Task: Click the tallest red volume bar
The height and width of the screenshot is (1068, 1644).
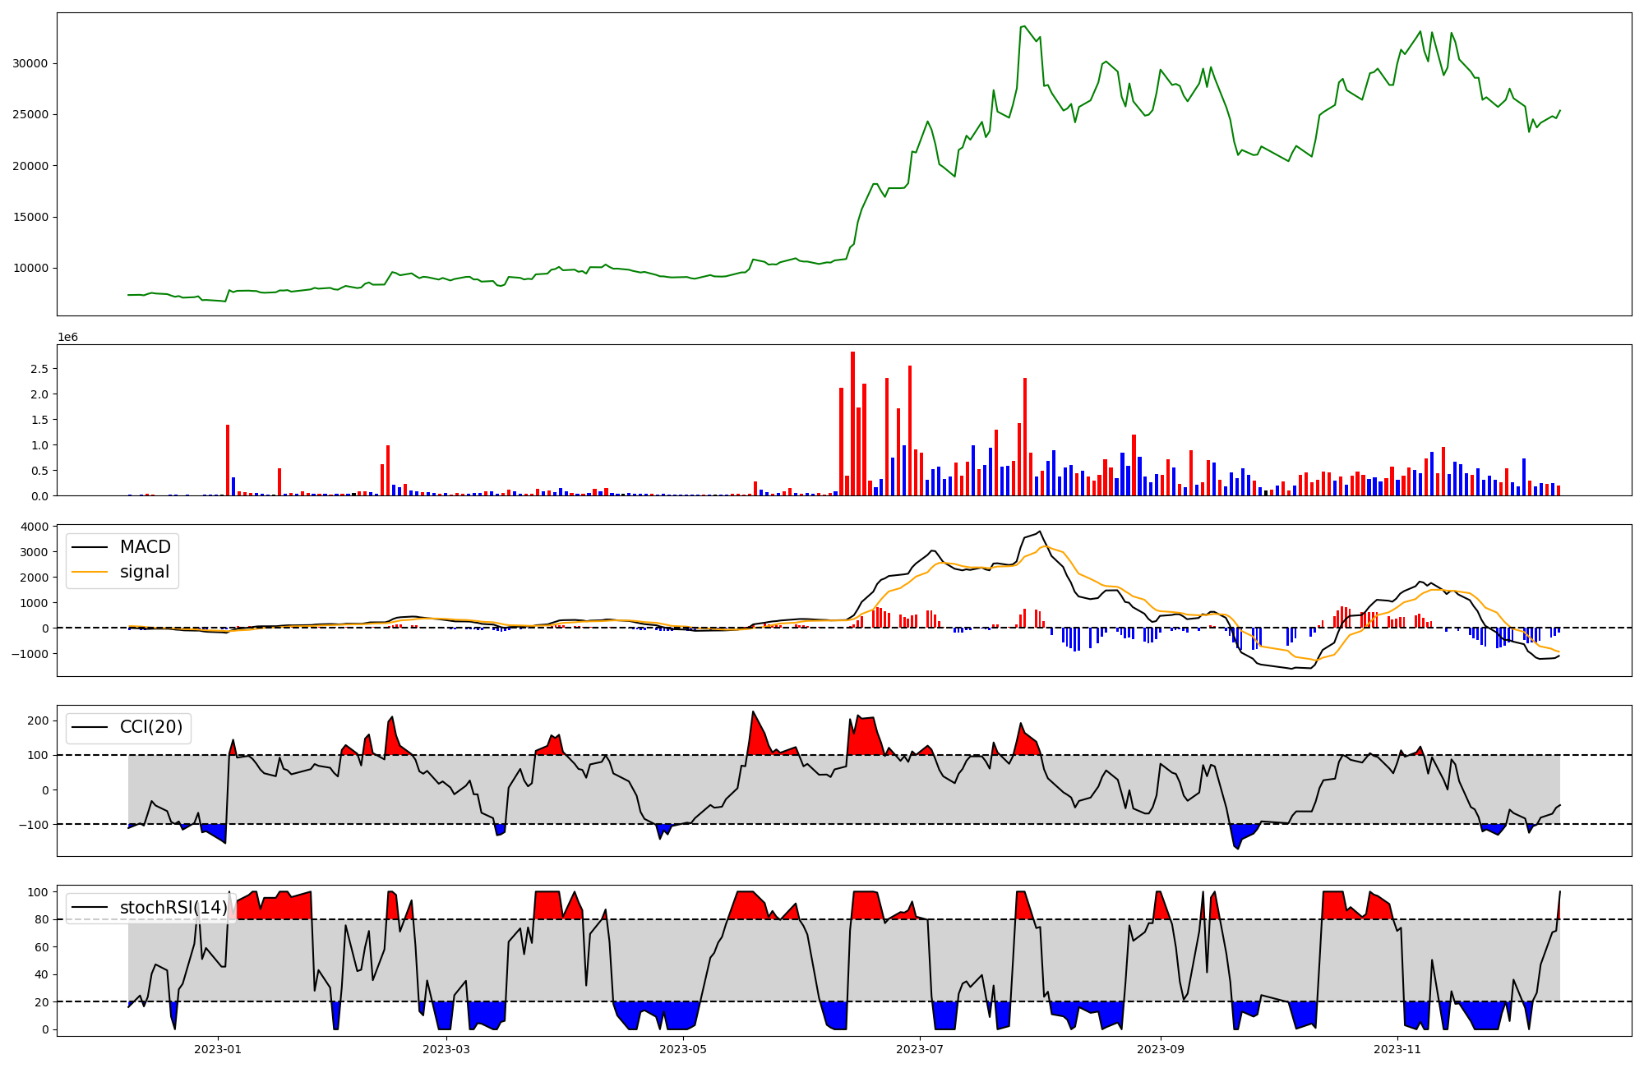Action: click(852, 423)
